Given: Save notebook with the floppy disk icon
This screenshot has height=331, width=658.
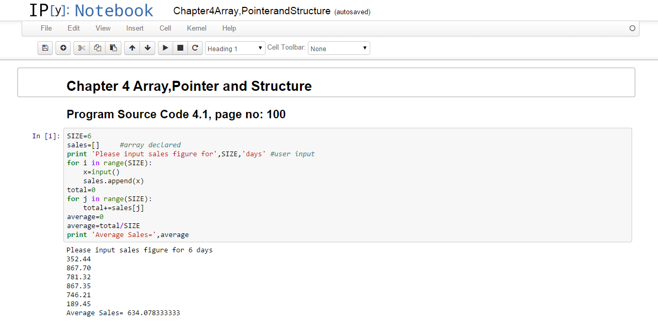Looking at the screenshot, I should pos(45,48).
